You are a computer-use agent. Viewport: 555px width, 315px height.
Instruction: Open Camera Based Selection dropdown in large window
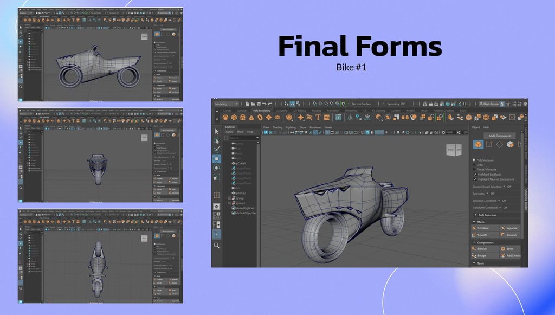[x=504, y=187]
